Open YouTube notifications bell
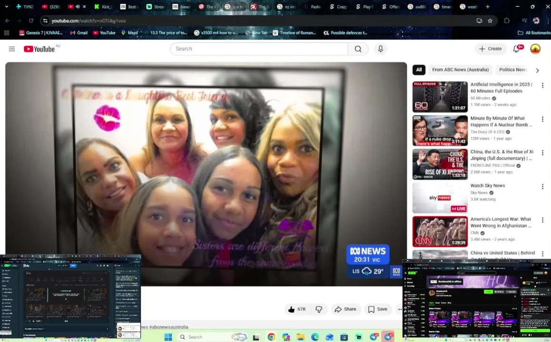The height and width of the screenshot is (342, 551). click(x=517, y=49)
